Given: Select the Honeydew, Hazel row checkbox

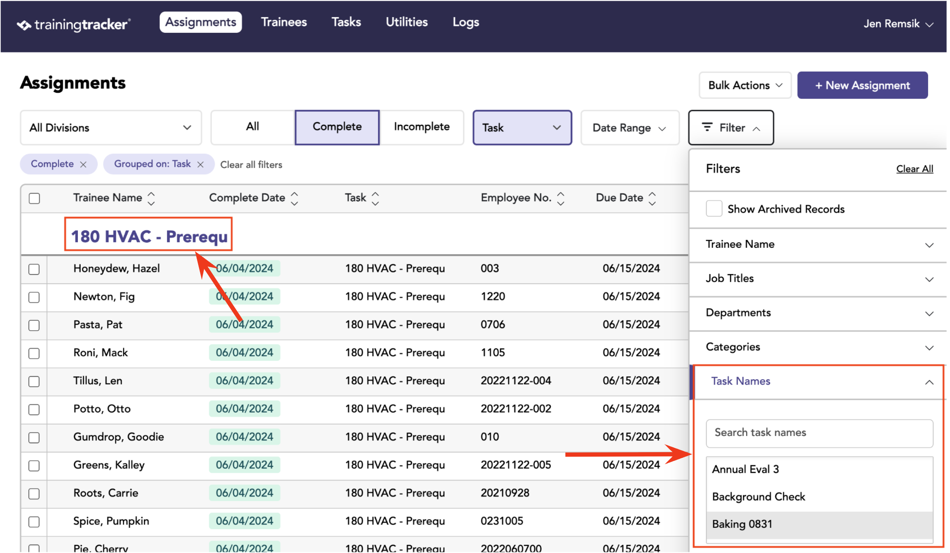Looking at the screenshot, I should [x=34, y=269].
